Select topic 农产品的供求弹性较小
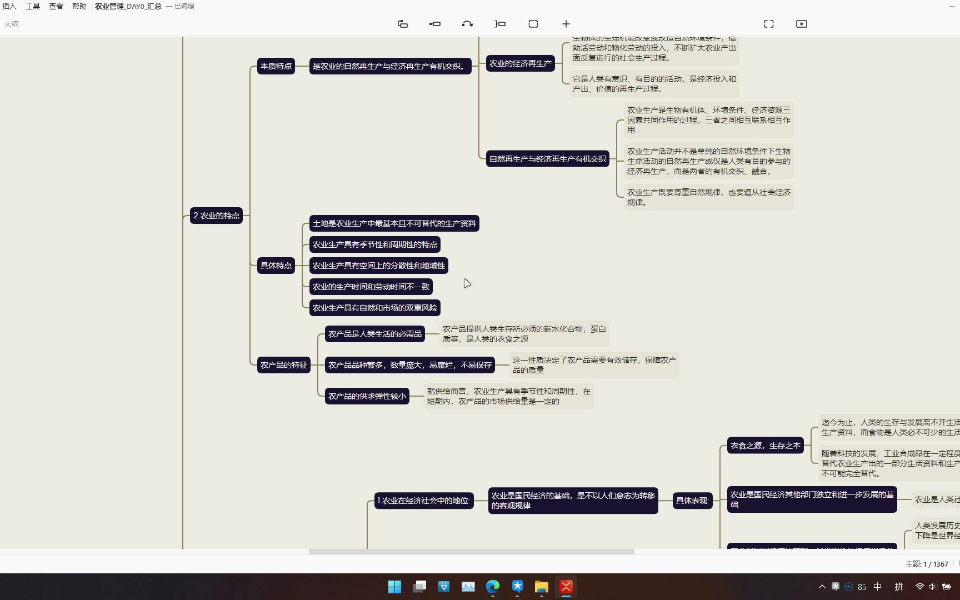960x600 pixels. pyautogui.click(x=367, y=396)
